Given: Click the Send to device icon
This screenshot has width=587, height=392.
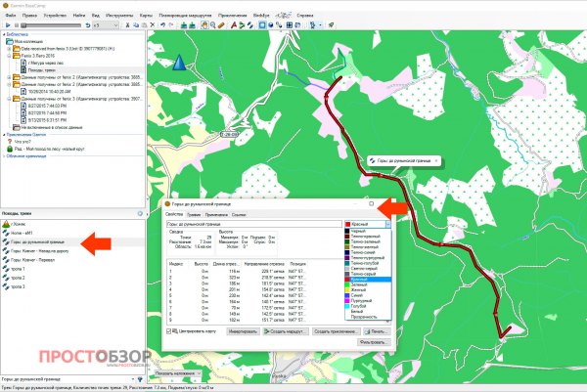Looking at the screenshot, I should tap(184, 25).
